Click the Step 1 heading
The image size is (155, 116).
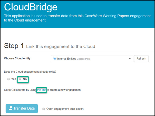coord(14,46)
